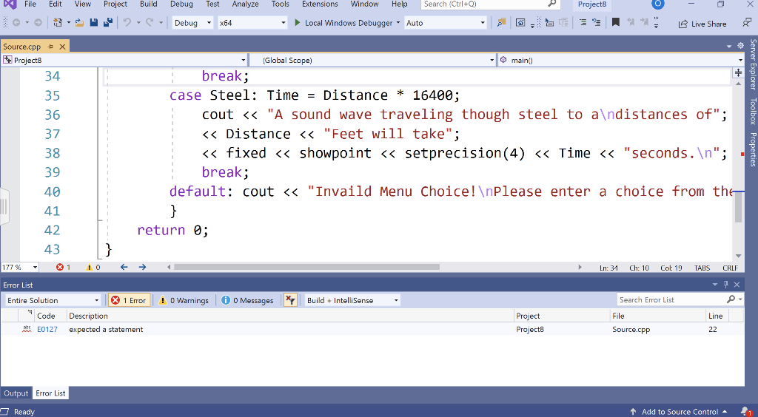Pin the Error List panel (auto hide)
Viewport: 758px width, 417px height.
coord(725,285)
